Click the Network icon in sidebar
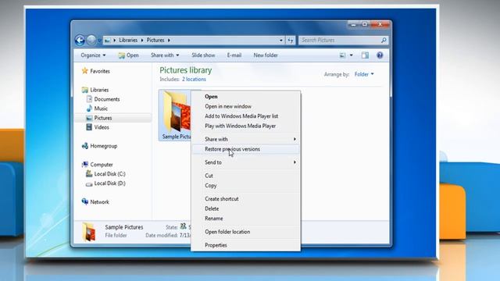The width and height of the screenshot is (500, 281). [x=85, y=201]
